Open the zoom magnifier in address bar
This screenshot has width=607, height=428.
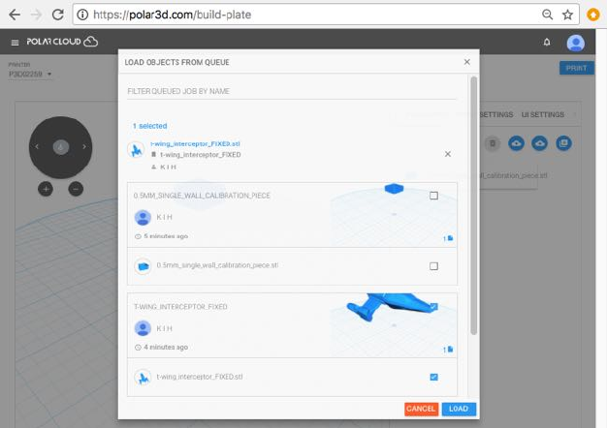[x=547, y=15]
